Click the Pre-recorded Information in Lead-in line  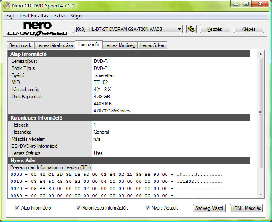[50, 167]
